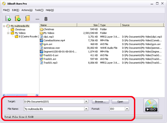Click the Comebacktome.mp4 video file icon
Image resolution: width=167 pixels, height=123 pixels.
click(41, 40)
